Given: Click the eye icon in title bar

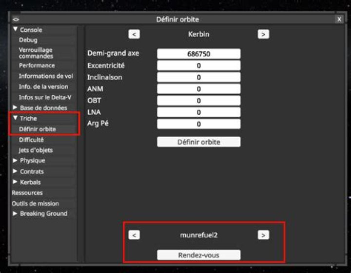Looking at the screenshot, I should point(16,20).
